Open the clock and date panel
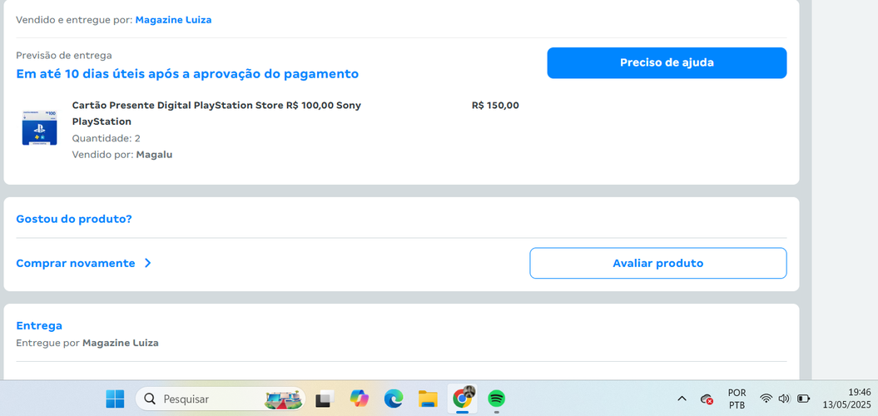Viewport: 878px width, 416px height. tap(847, 399)
